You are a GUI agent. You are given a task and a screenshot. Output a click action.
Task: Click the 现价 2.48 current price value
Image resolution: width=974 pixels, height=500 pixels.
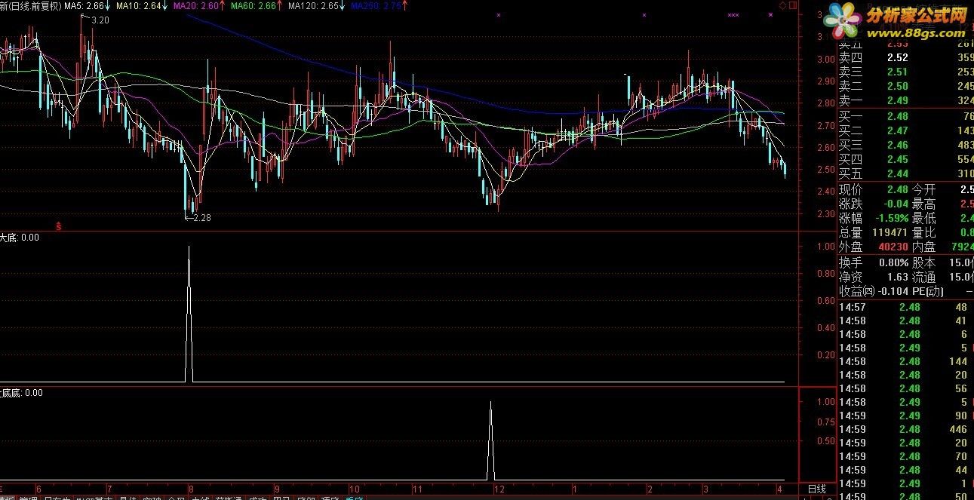click(x=898, y=190)
